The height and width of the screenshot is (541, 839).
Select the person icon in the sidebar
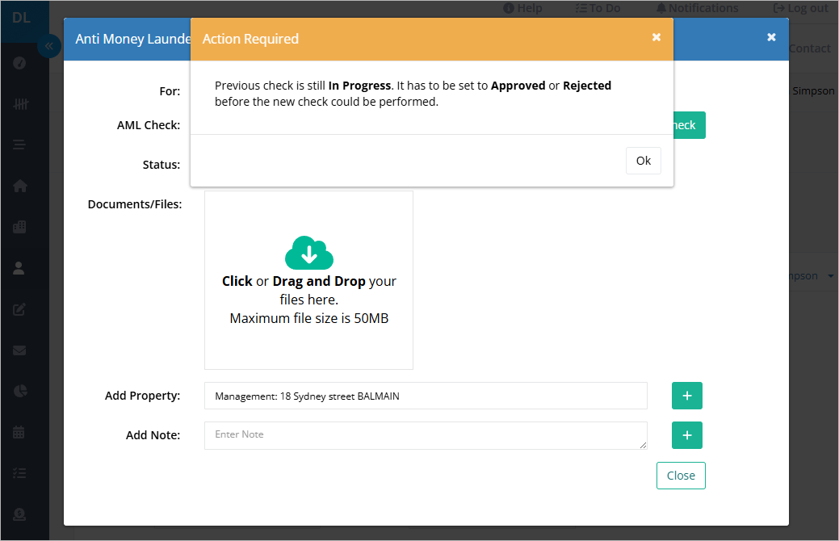click(x=20, y=269)
